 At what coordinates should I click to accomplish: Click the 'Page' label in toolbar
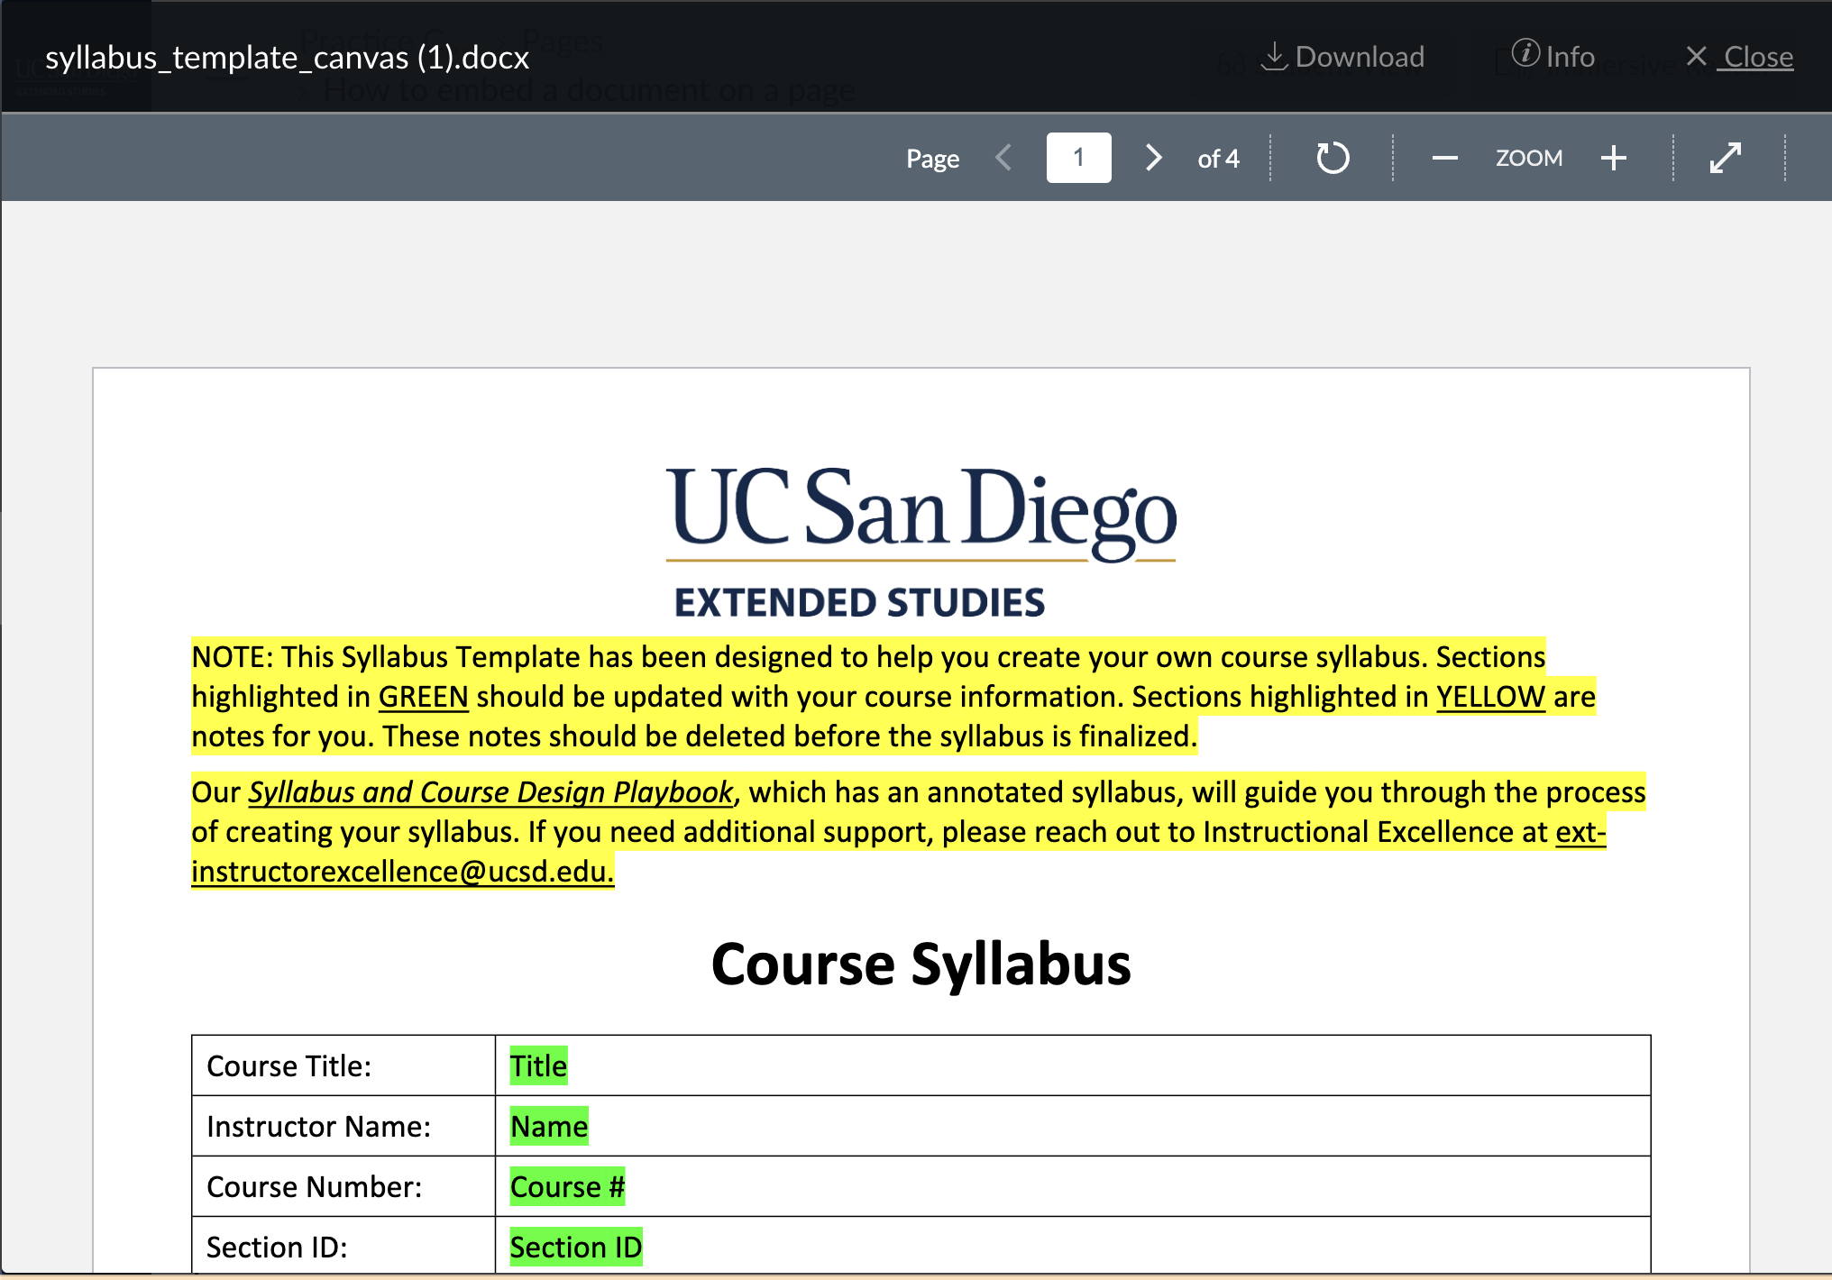(932, 160)
